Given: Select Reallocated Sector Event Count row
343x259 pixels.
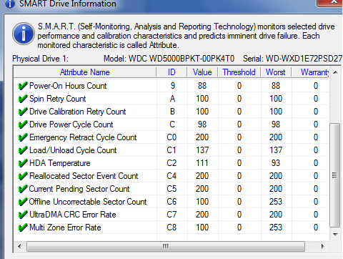Looking at the screenshot, I should tap(171, 176).
